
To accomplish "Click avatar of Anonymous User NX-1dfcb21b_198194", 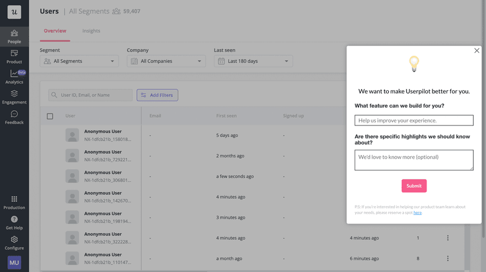I will tap(72, 217).
